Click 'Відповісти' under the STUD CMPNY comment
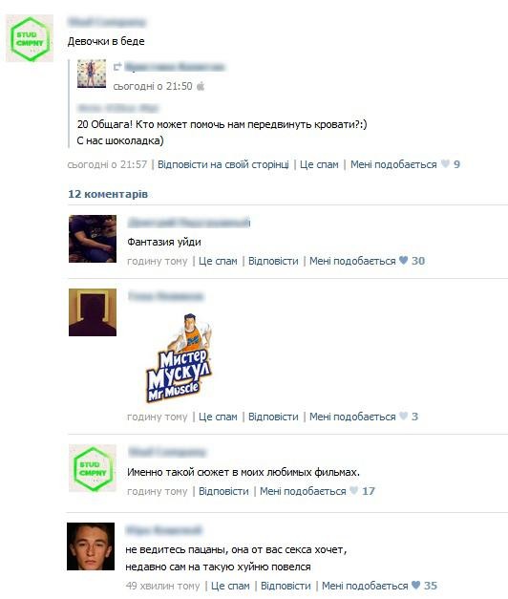 [223, 491]
